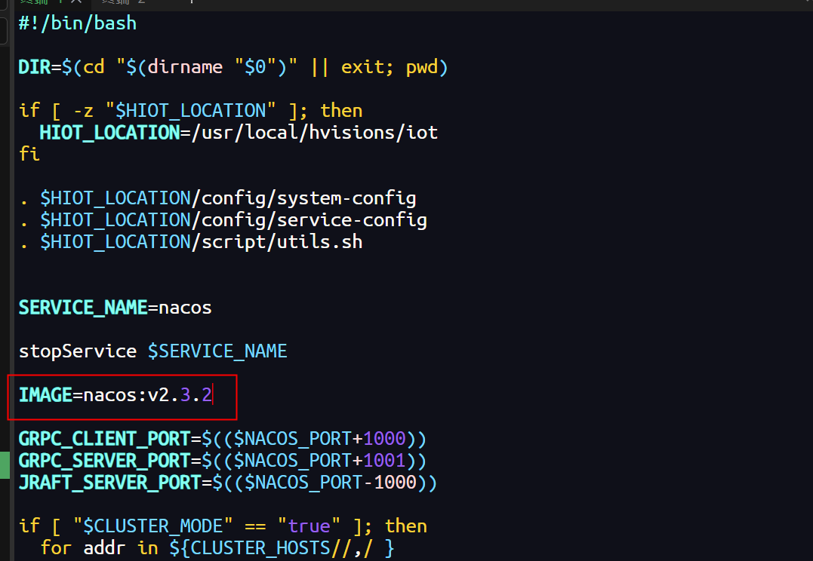Click the path /usr/local/hvisions/iot
The height and width of the screenshot is (561, 813).
(314, 133)
